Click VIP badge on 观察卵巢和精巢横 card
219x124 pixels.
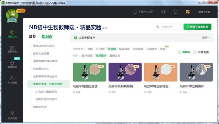(x=136, y=66)
